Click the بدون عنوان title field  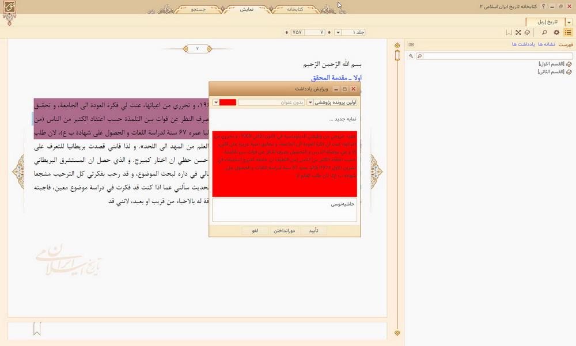271,102
